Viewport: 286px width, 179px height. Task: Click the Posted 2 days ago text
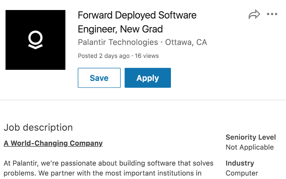click(x=104, y=56)
